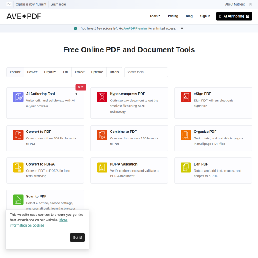Click "Verify conformance and validate" description

click(x=134, y=173)
